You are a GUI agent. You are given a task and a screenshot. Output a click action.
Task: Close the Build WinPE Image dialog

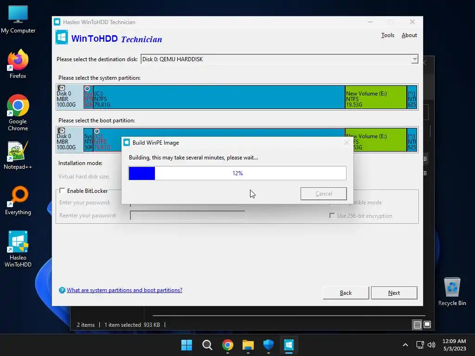(x=346, y=143)
